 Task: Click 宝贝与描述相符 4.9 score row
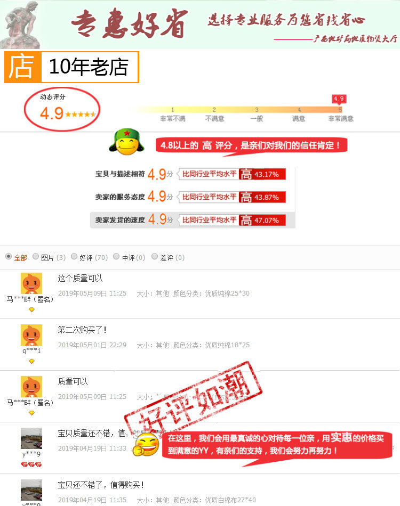point(190,174)
